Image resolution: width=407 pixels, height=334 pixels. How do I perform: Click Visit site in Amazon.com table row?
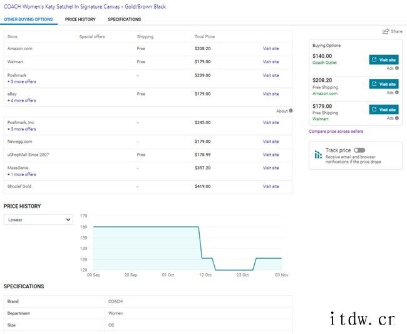270,49
